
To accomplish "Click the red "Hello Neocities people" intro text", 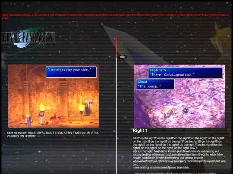I will [115, 17].
